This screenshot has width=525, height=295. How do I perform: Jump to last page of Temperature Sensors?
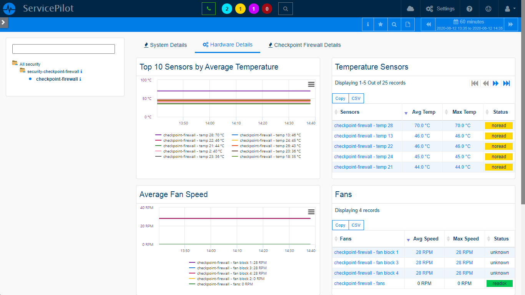coord(507,83)
